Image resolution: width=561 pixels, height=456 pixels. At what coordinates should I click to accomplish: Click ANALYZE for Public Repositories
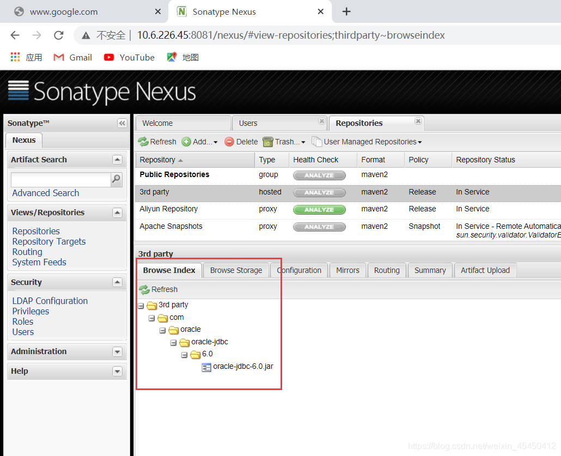[319, 175]
